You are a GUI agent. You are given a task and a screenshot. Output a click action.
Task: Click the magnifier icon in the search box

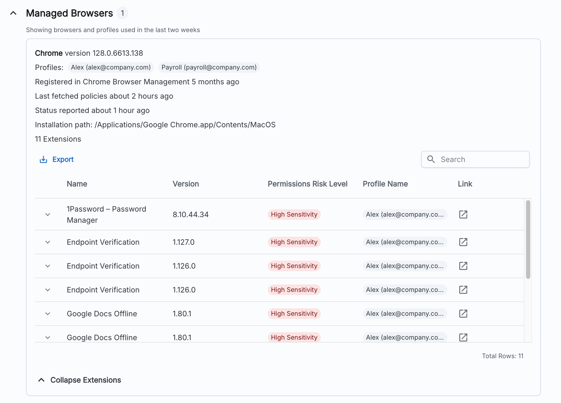tap(431, 159)
